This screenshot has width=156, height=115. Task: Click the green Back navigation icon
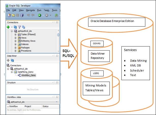40,15
